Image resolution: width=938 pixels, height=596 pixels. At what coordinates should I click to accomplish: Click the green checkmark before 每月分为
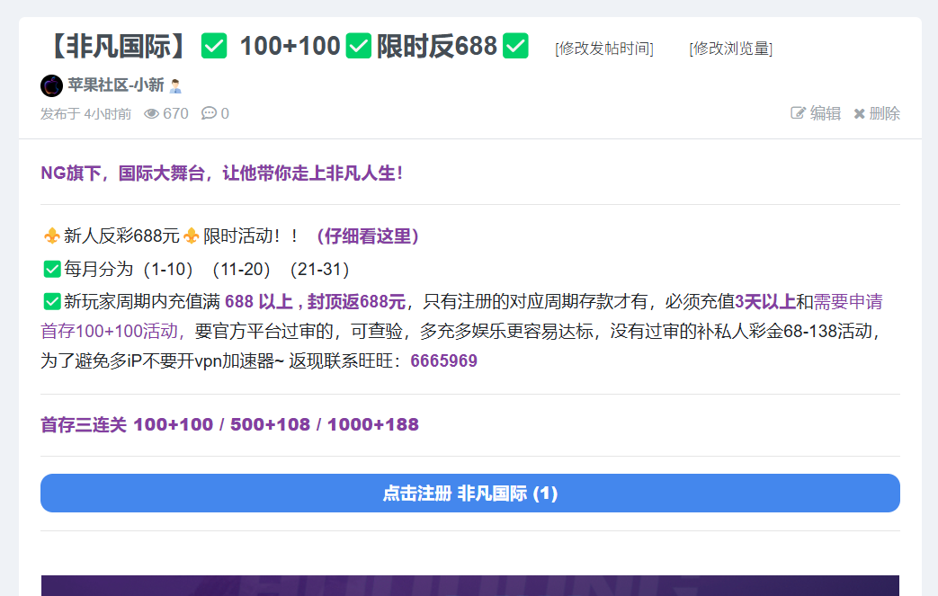(x=52, y=269)
